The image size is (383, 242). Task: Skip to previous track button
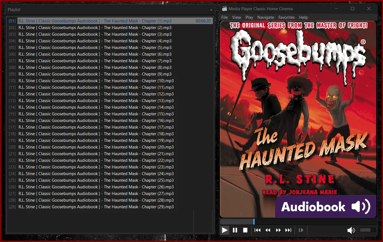(x=257, y=230)
